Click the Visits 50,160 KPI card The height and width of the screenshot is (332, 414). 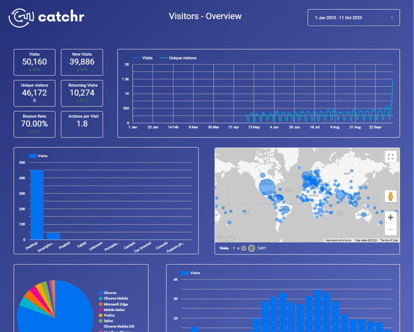[34, 62]
